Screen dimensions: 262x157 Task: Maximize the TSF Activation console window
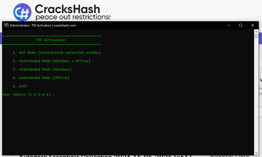click(240, 25)
